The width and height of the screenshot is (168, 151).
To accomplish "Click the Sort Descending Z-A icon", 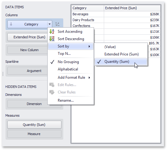I will 52,39.
